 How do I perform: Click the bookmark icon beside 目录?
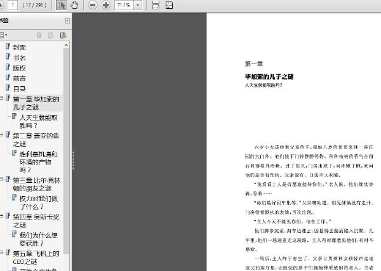[8, 88]
